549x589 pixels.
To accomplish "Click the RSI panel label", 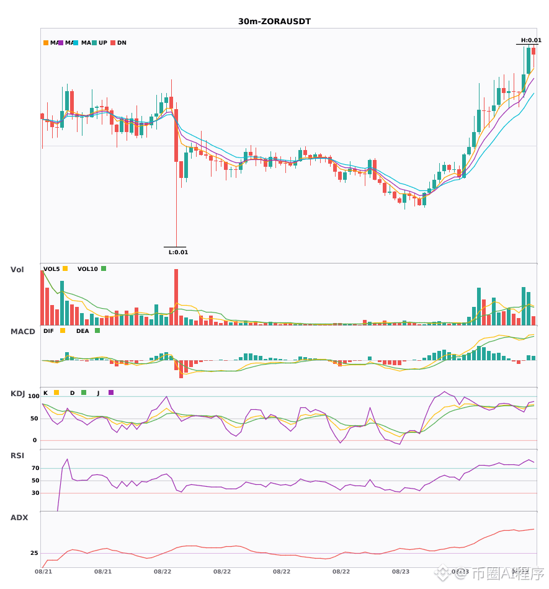I will 17,456.
